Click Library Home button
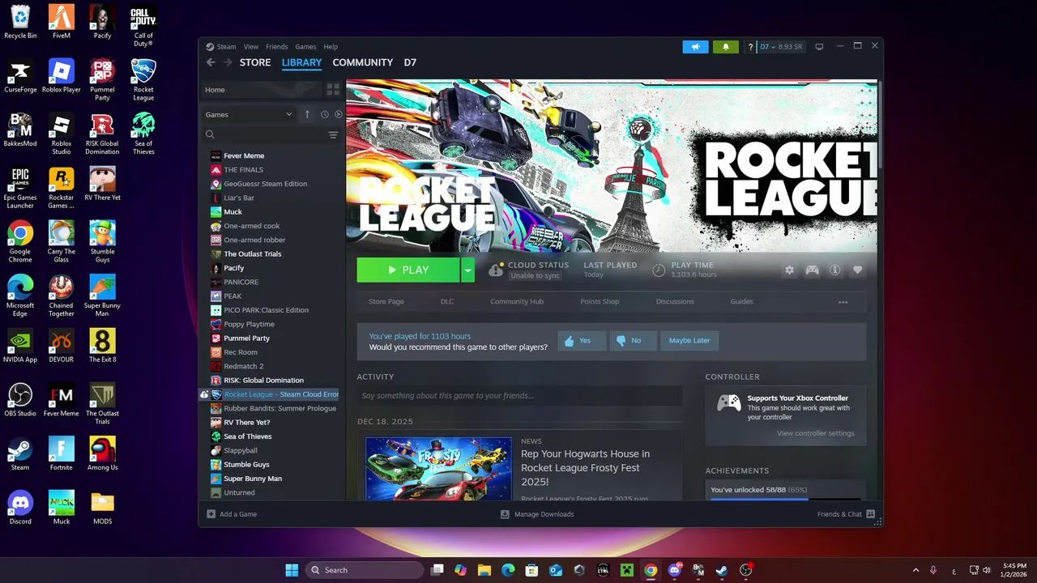 (261, 90)
